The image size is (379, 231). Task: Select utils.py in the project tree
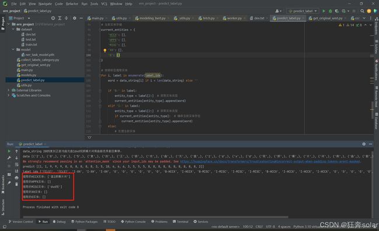(x=24, y=85)
